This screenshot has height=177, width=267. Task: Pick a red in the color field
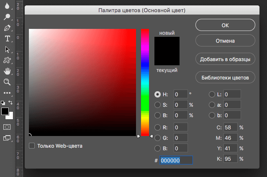[82, 82]
